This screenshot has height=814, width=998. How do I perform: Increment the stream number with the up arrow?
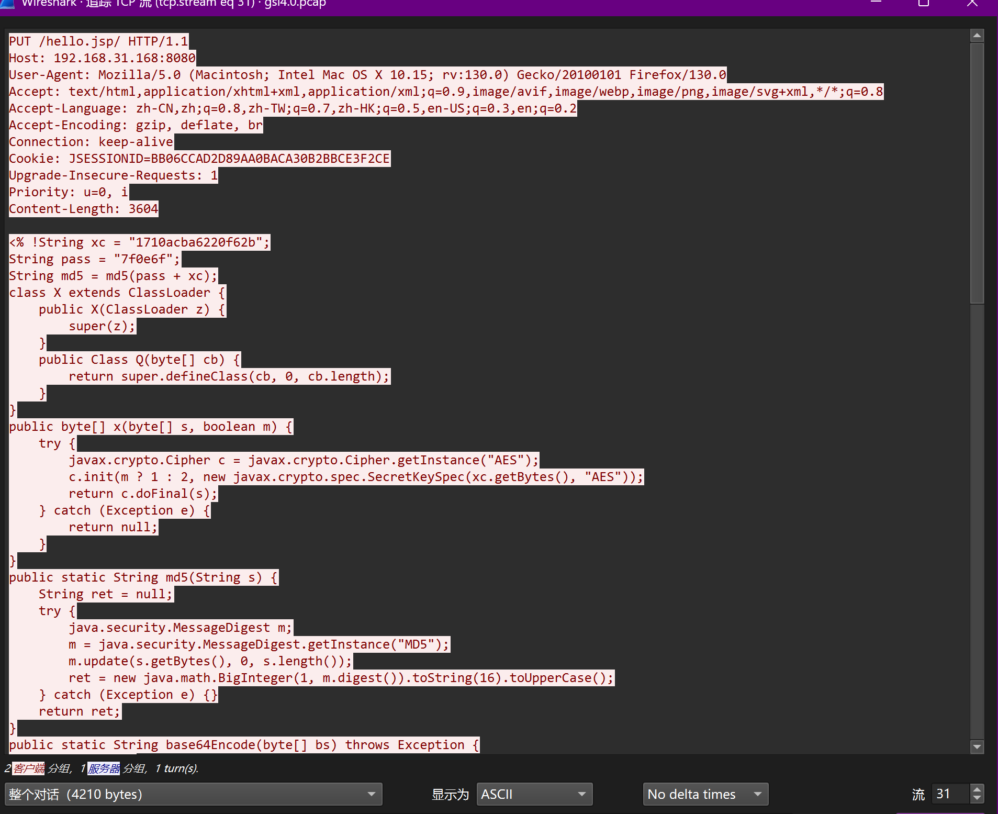coord(977,789)
